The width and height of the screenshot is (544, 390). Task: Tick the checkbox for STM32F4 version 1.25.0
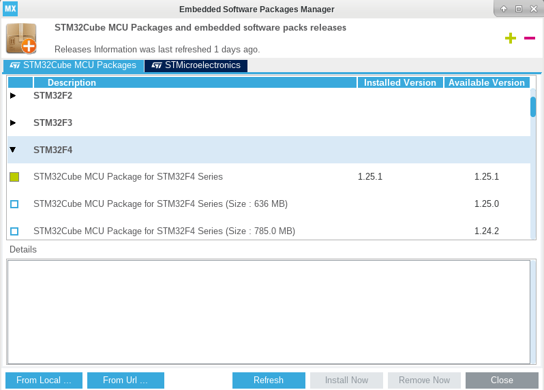click(x=14, y=204)
